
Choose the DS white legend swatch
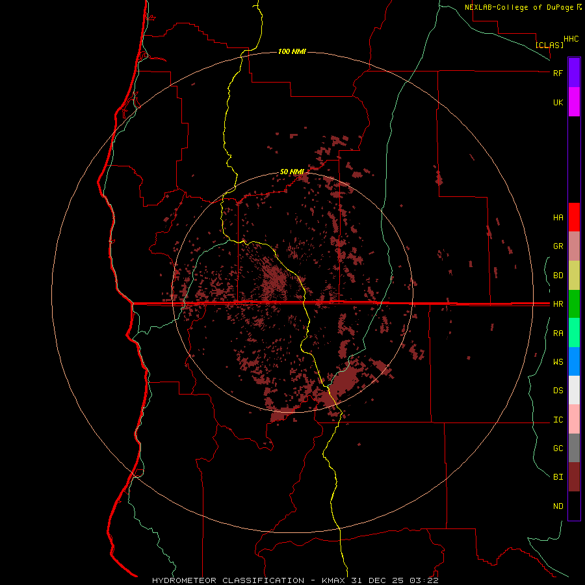[x=574, y=390]
